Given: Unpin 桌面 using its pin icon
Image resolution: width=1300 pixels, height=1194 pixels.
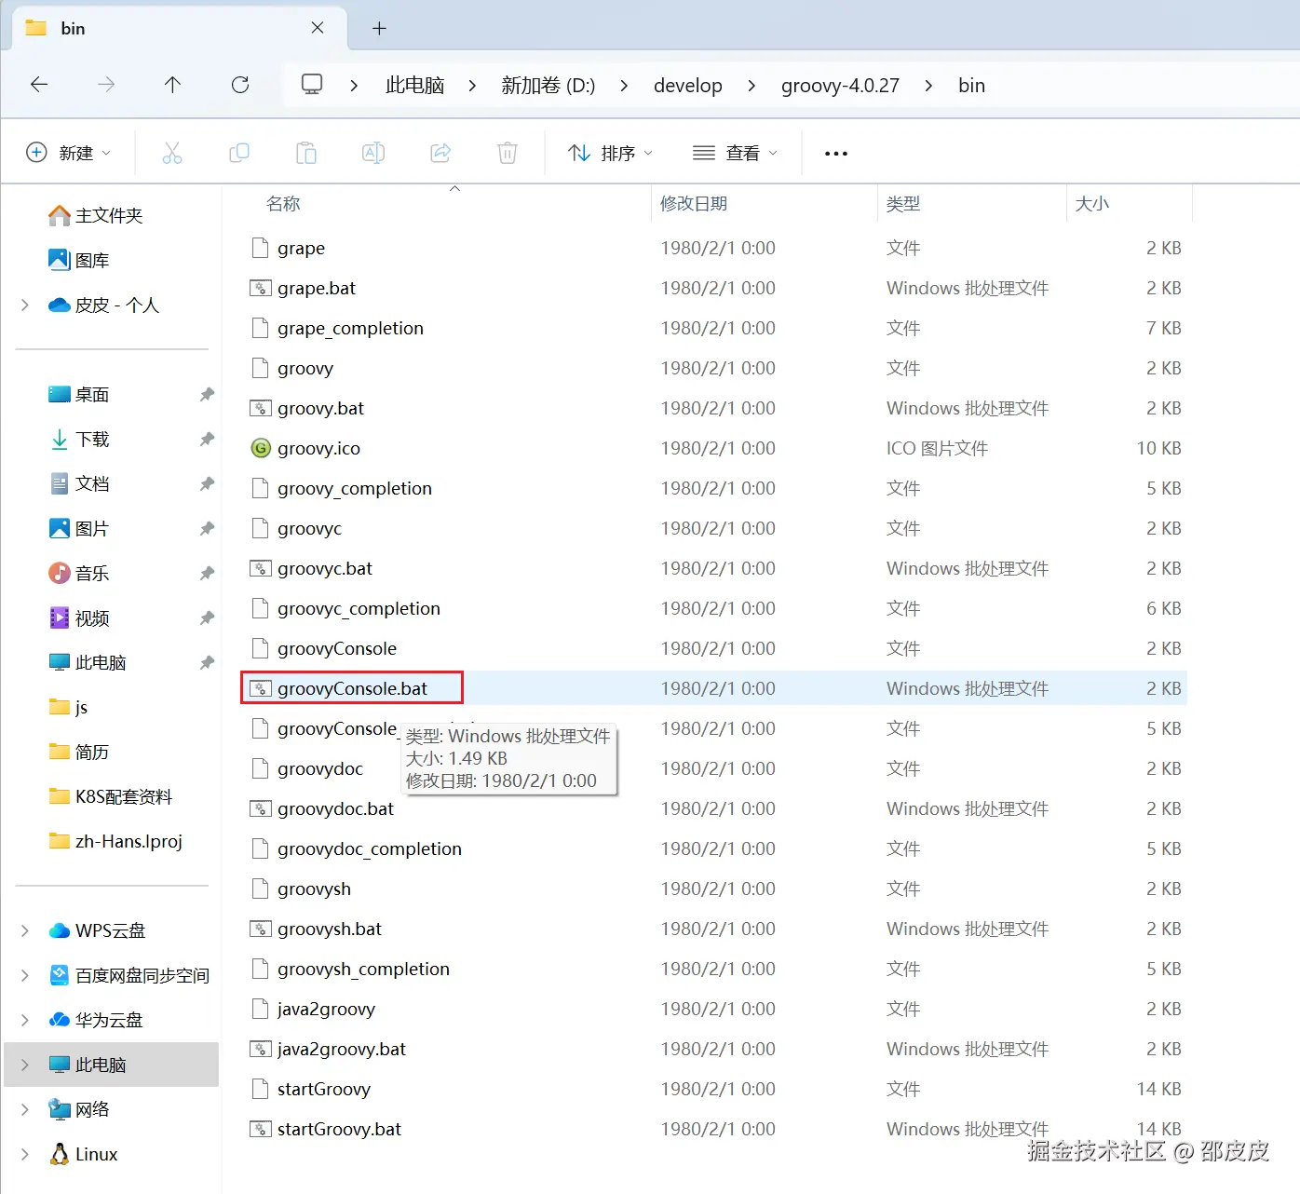Looking at the screenshot, I should coord(207,394).
